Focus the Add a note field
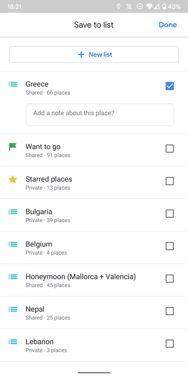This screenshot has height=376, width=188. [x=100, y=115]
